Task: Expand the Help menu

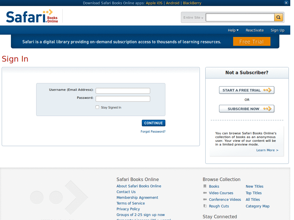Action: tap(233, 30)
